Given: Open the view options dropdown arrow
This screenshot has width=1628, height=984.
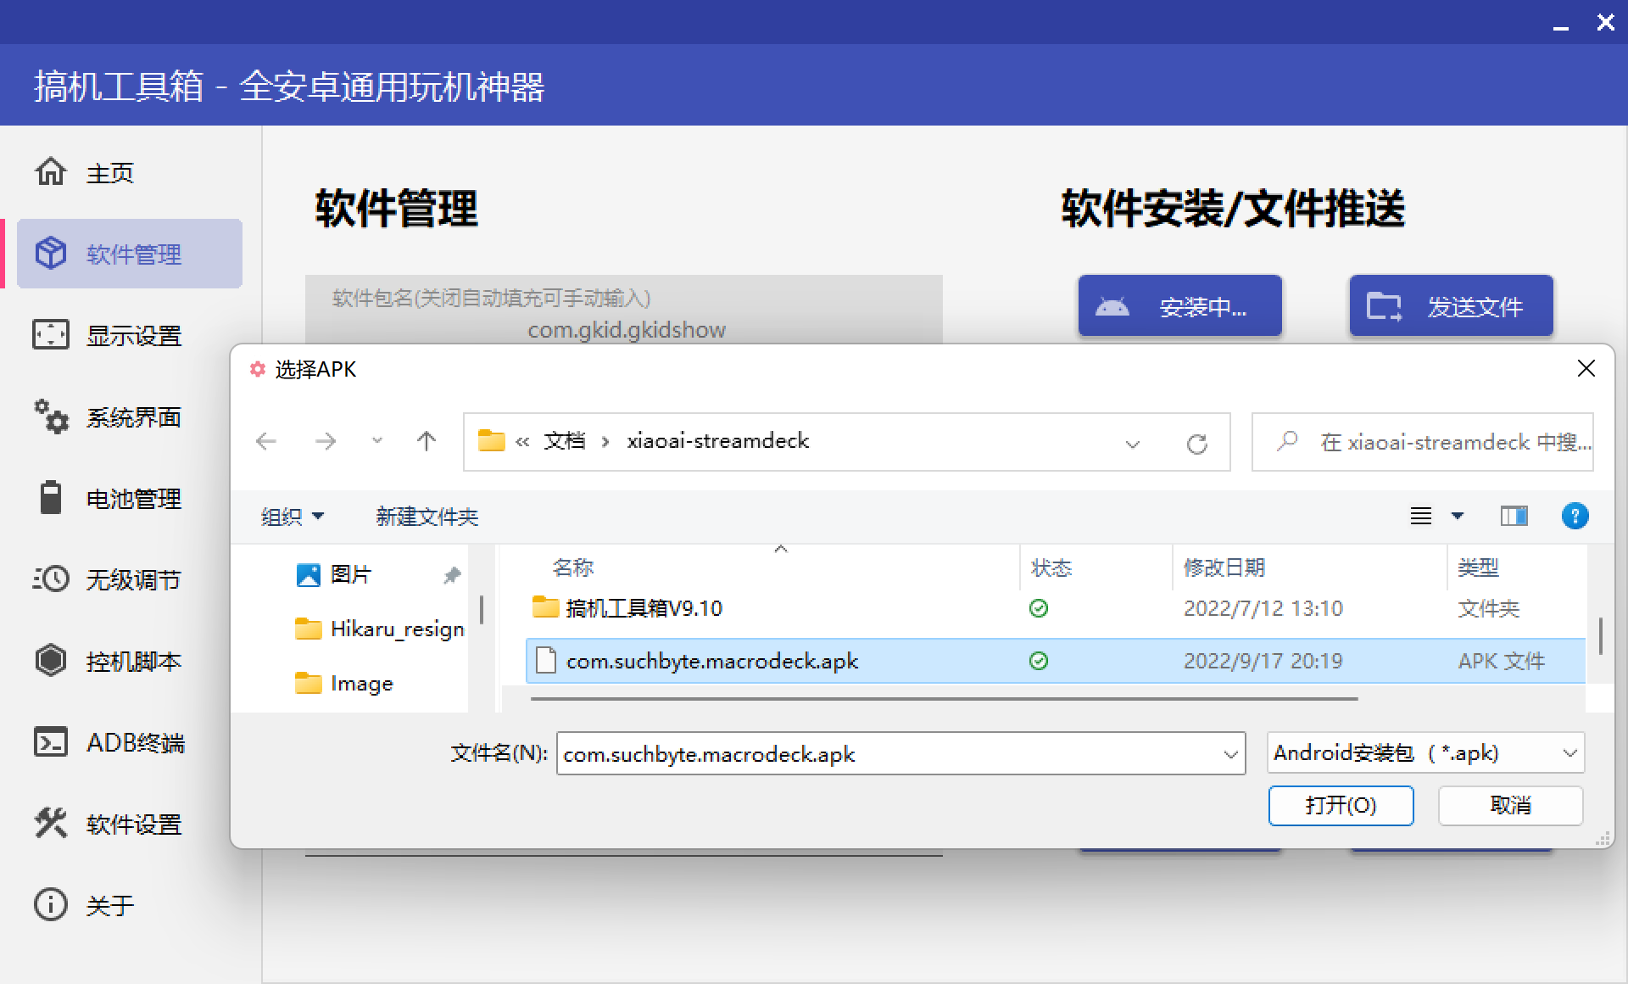Looking at the screenshot, I should coord(1458,516).
